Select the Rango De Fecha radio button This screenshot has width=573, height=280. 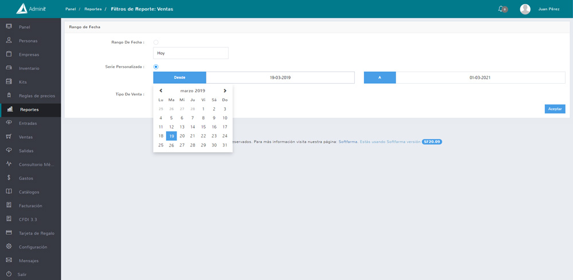click(x=156, y=42)
